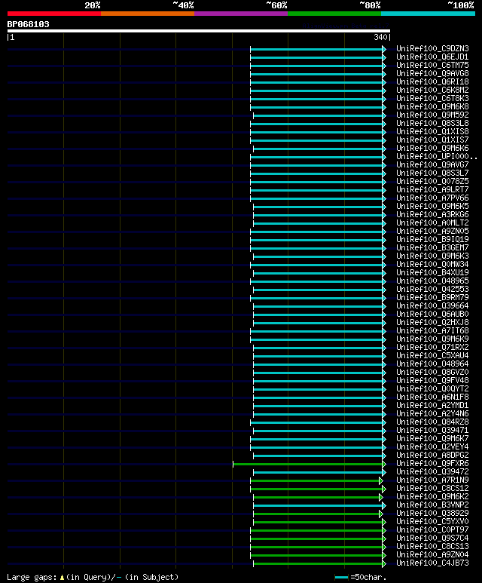This screenshot has height=583, width=482.
Task: Click the white query sequence bar
Action: click(199, 31)
